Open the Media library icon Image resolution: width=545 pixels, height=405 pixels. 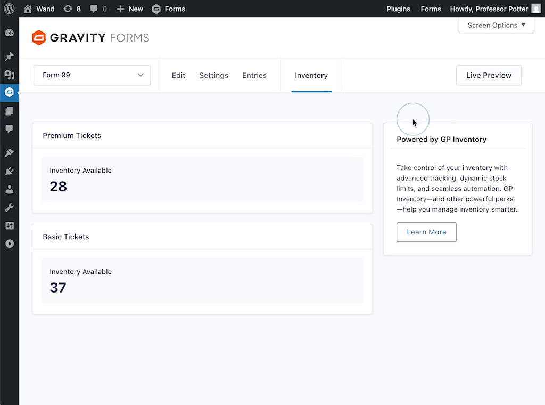9,75
